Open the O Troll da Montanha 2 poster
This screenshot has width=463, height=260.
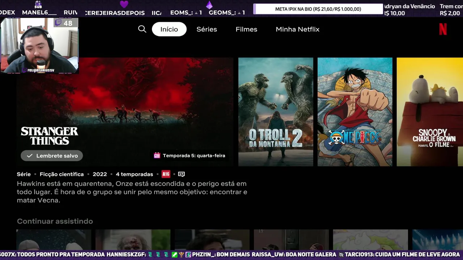click(x=276, y=112)
